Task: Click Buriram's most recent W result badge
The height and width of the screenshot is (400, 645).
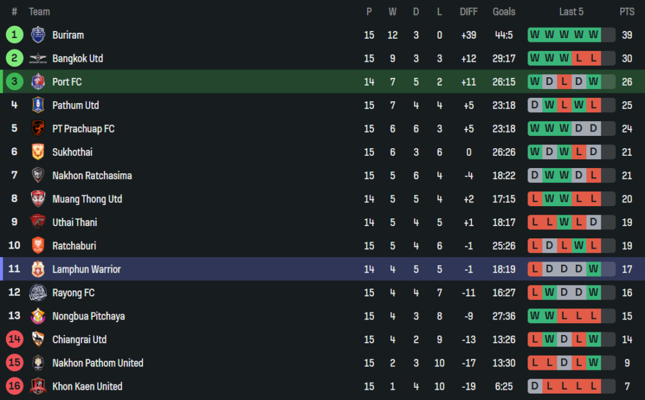Action: [x=593, y=35]
